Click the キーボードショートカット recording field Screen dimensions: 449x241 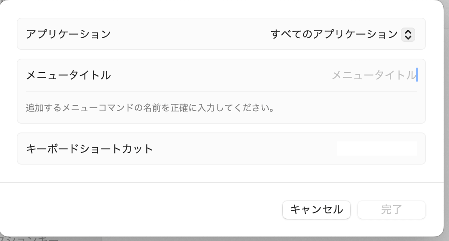[x=377, y=149]
